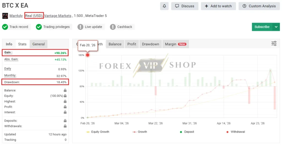Open the Balance chart tab
Viewport: 282px width, 145px height.
115,44
